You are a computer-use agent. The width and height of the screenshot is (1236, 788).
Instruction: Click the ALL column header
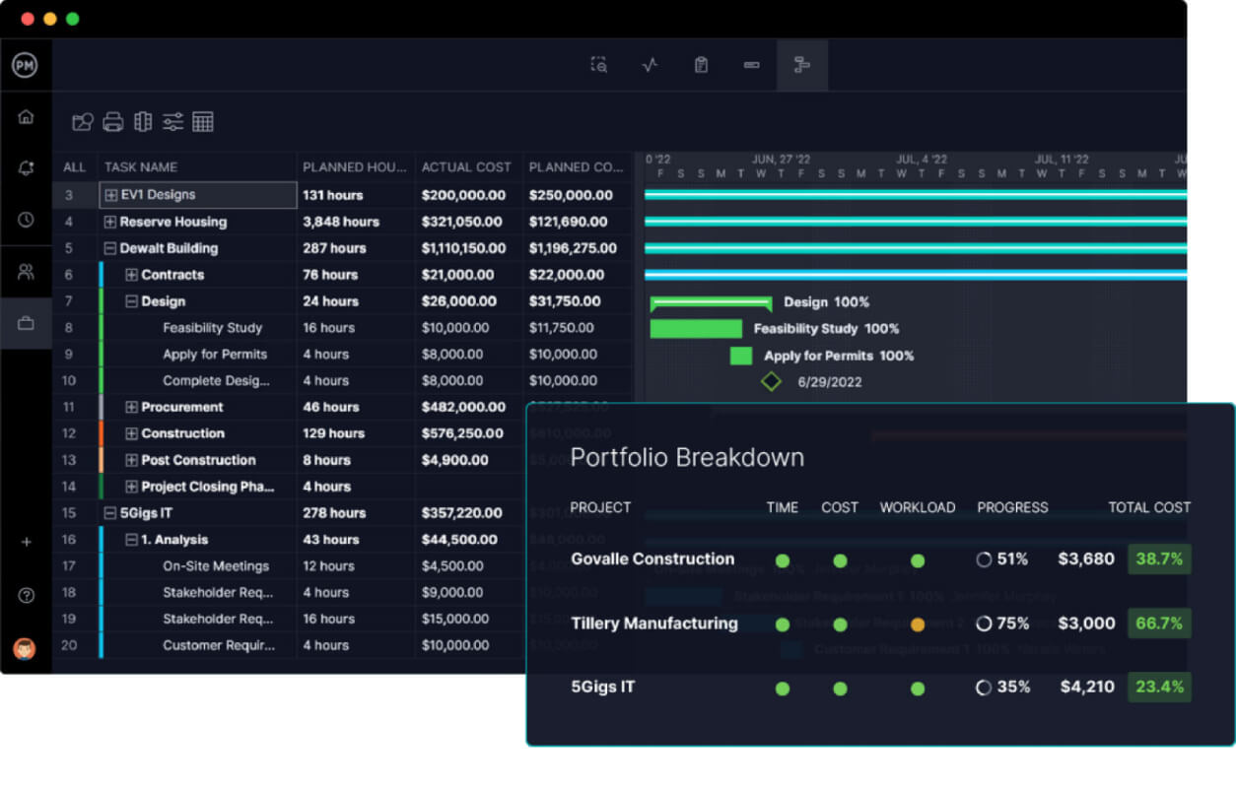(x=75, y=167)
